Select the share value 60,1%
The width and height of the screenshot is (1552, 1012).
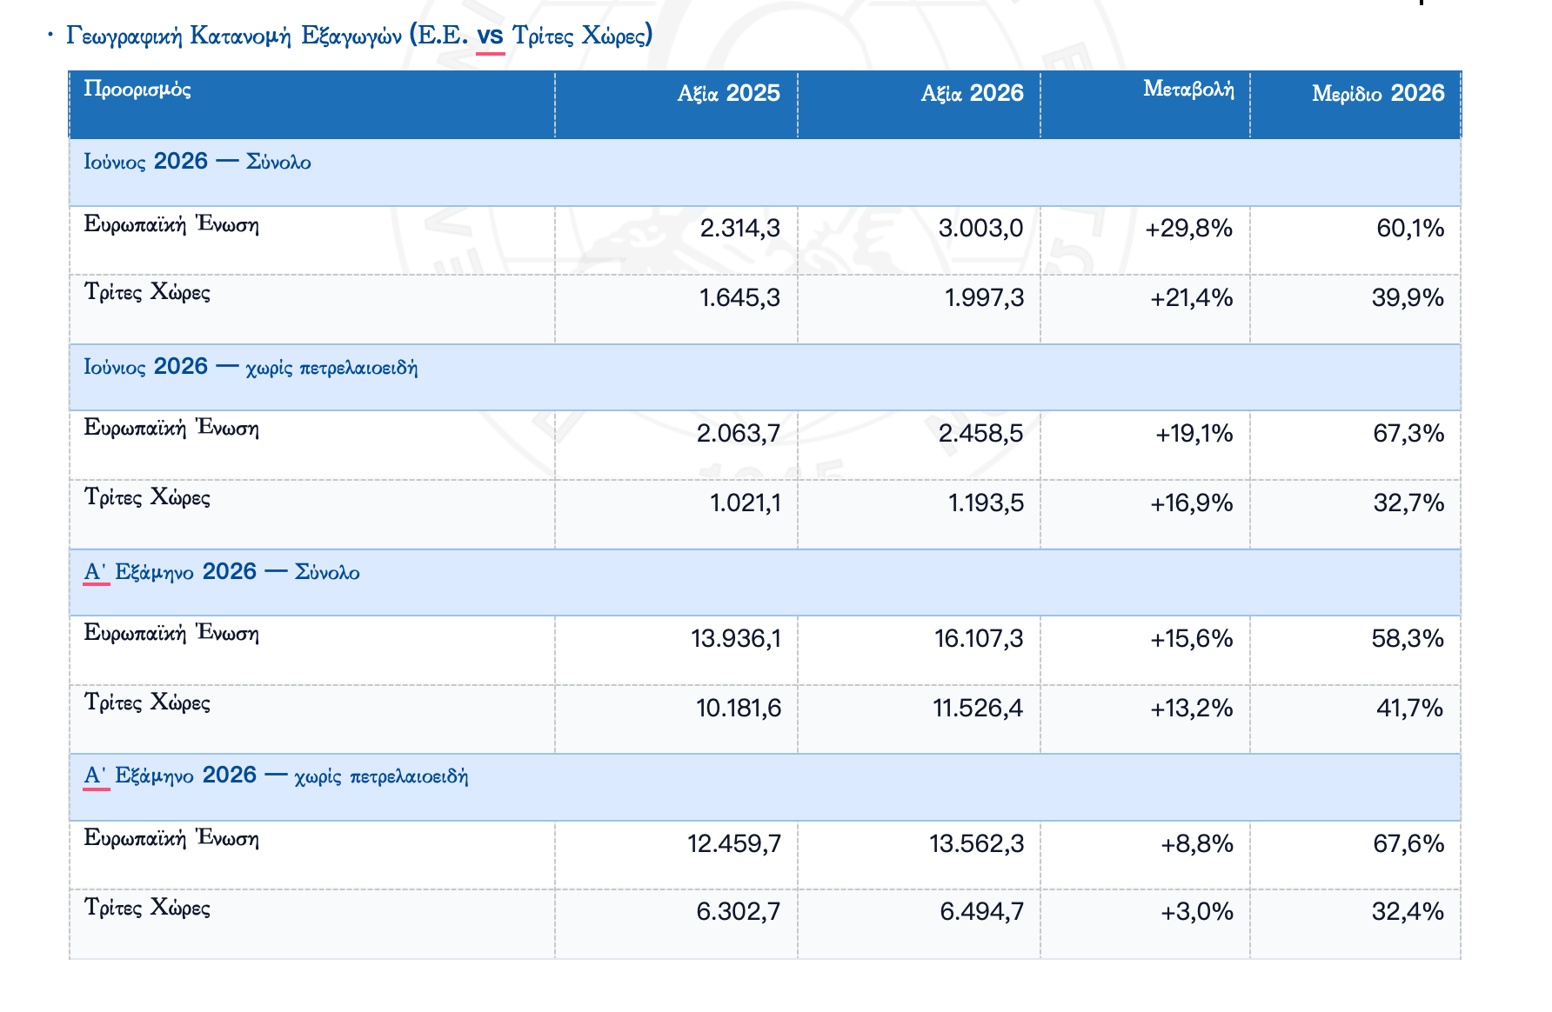pyautogui.click(x=1410, y=229)
